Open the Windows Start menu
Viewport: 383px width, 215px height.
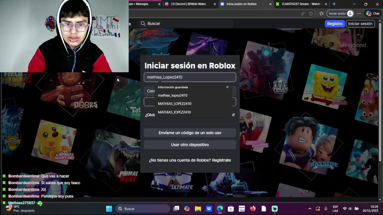[109, 209]
